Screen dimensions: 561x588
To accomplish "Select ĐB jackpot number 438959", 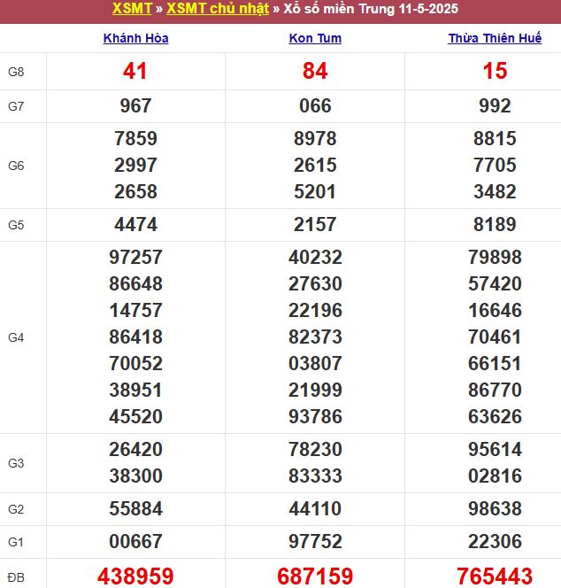I will [135, 576].
